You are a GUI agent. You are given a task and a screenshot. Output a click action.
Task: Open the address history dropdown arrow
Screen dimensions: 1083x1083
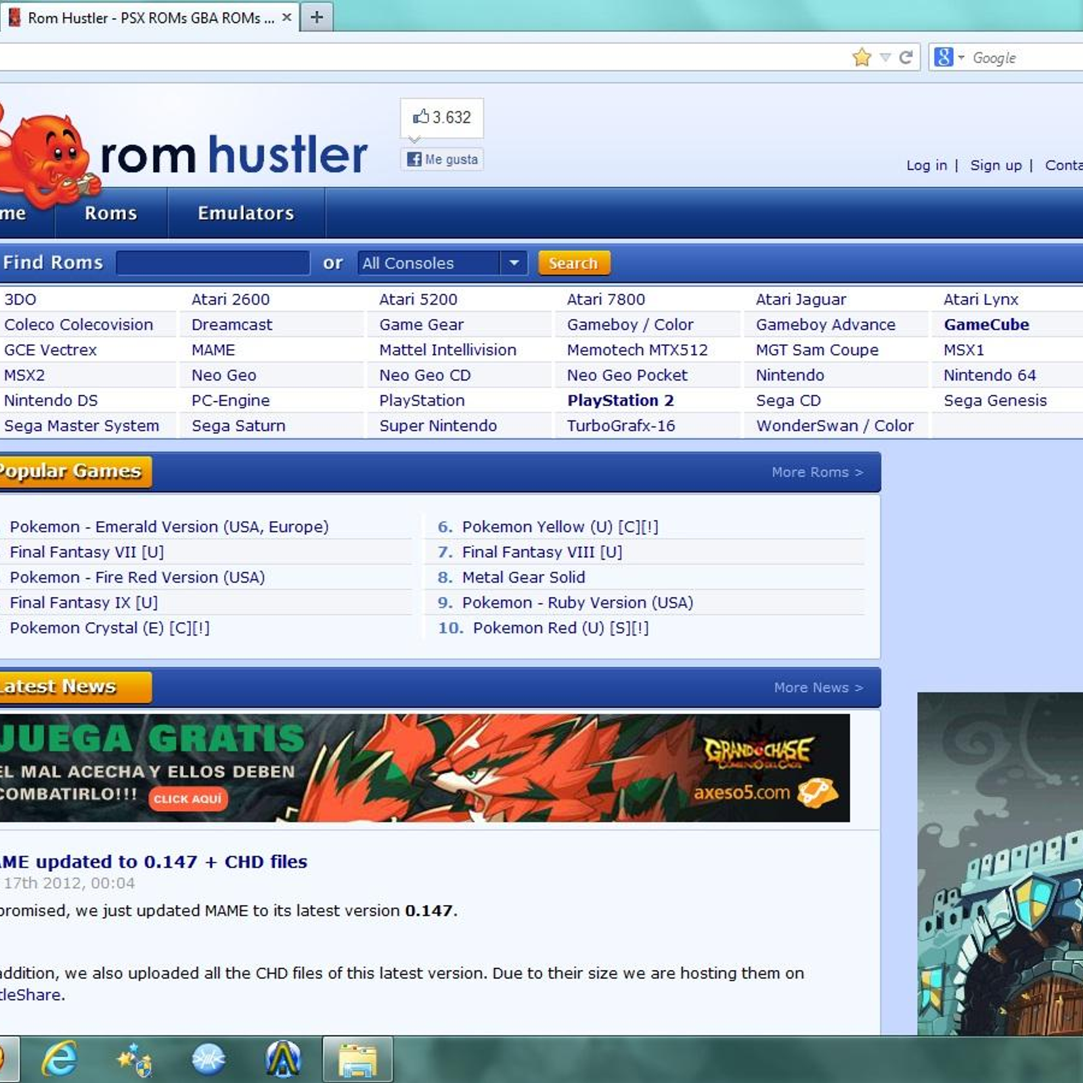tap(885, 58)
